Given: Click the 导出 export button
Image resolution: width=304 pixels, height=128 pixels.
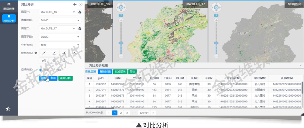Looking at the screenshot, I should pos(133,72).
